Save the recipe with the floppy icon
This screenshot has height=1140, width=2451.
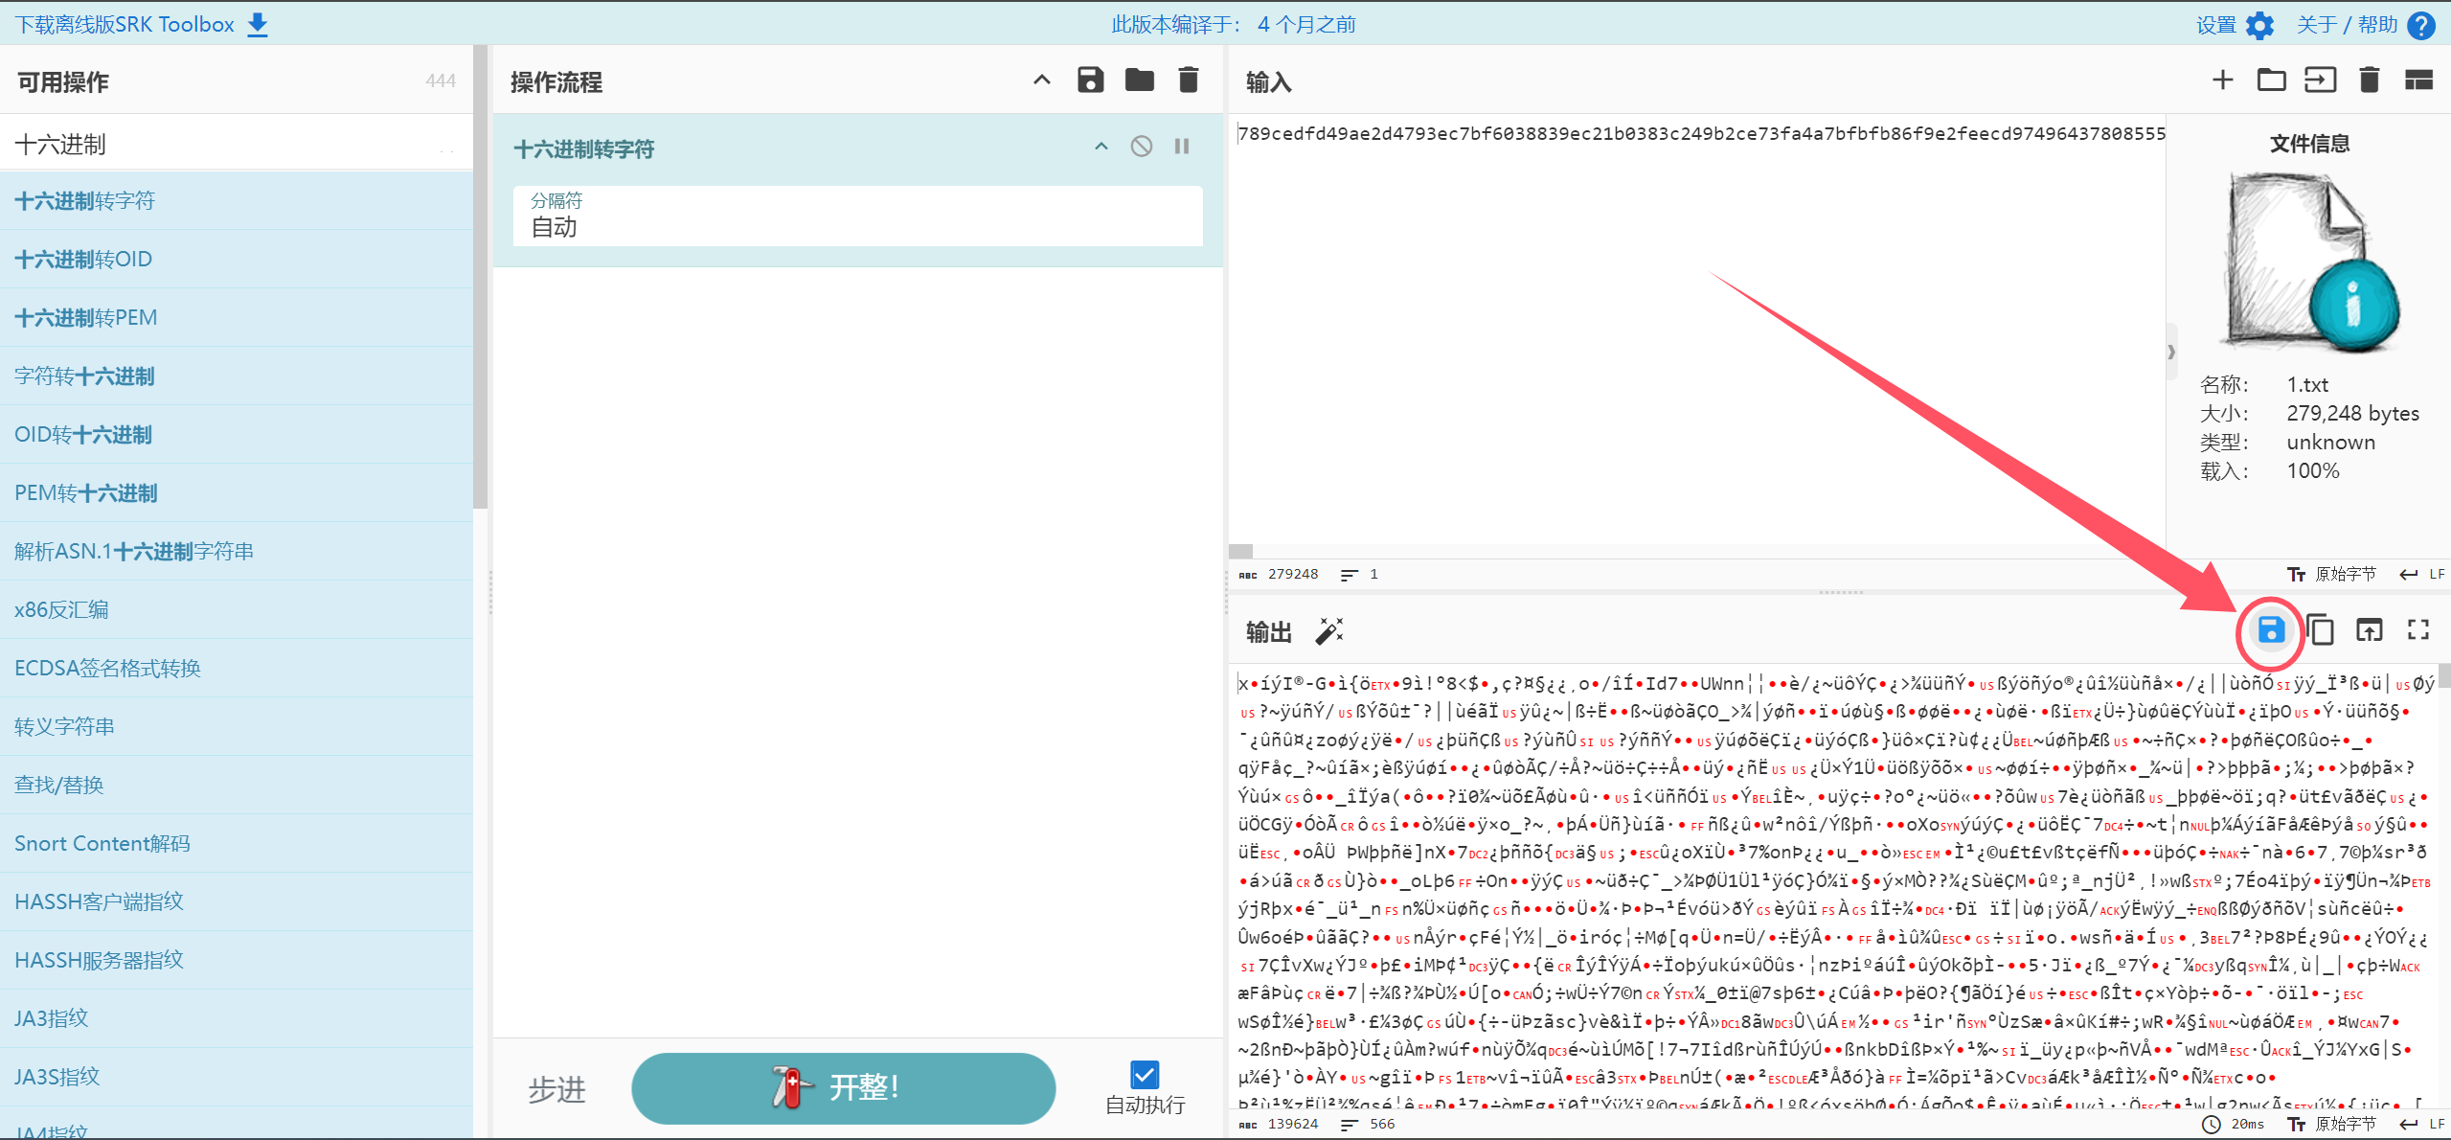(1090, 80)
